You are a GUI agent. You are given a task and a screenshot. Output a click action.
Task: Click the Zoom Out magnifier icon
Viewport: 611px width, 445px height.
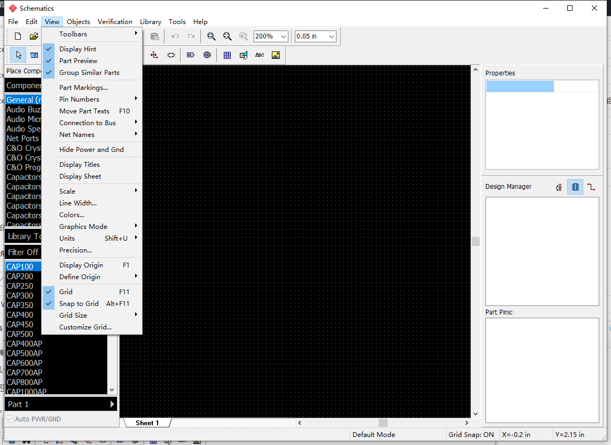point(227,36)
